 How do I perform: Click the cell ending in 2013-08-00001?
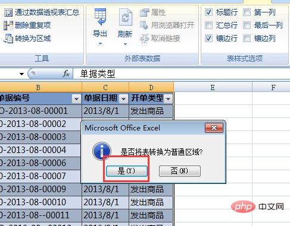pyautogui.click(x=40, y=111)
